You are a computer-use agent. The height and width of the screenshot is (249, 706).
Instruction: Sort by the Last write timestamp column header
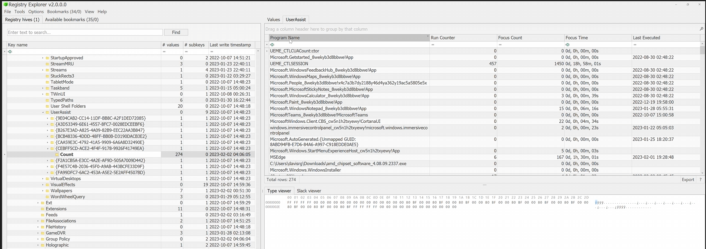tap(232, 45)
